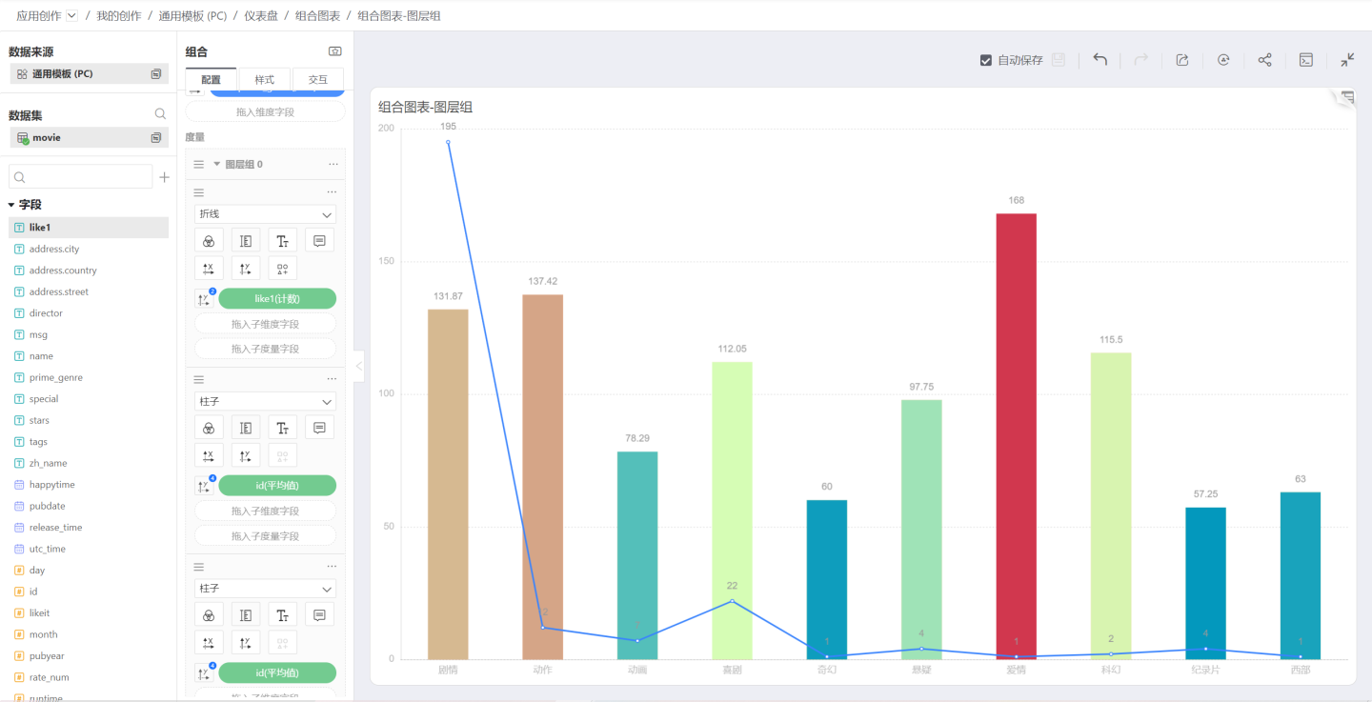Open the share icon in the toolbar
The image size is (1372, 702).
(1264, 60)
